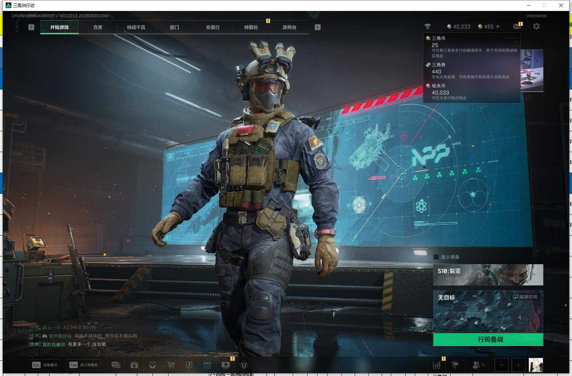Viewport: 572px width, 376px height.
Task: Click the 行前备战 green button
Action: (x=488, y=340)
